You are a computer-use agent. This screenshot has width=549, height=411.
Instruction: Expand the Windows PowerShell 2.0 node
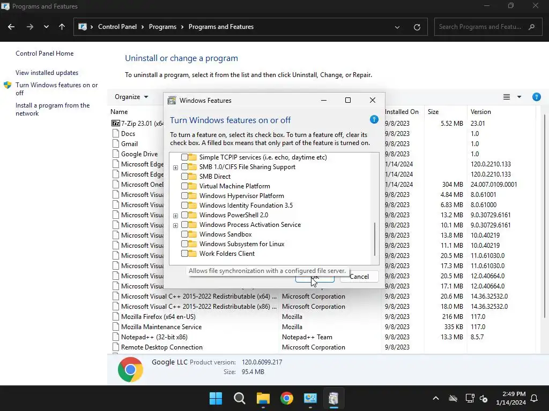[175, 216]
